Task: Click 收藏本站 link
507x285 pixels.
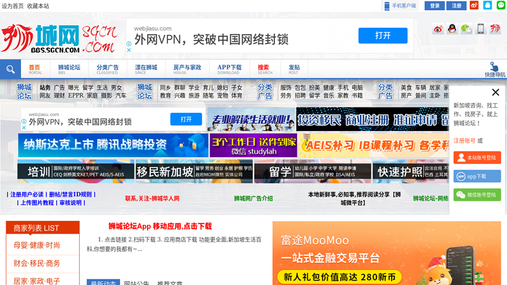Action: pyautogui.click(x=38, y=6)
